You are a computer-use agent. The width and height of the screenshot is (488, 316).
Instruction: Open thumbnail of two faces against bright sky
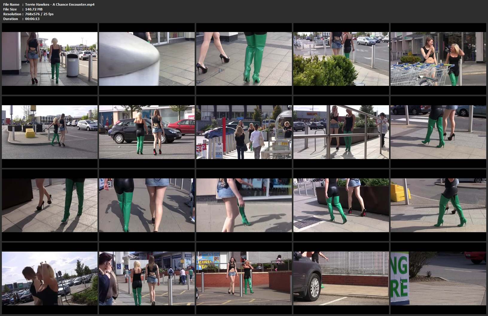click(50, 278)
